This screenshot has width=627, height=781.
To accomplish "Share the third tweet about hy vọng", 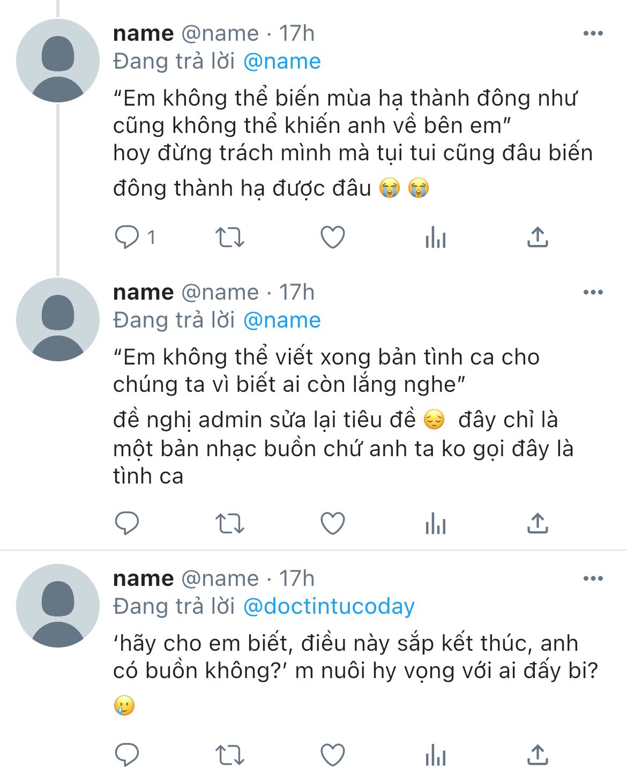I will (538, 755).
